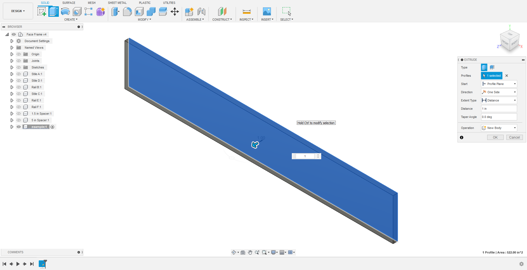The width and height of the screenshot is (527, 270).
Task: Toggle visibility of the example:1 component
Action: (18, 127)
